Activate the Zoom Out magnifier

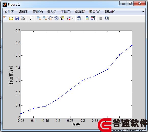45,18
